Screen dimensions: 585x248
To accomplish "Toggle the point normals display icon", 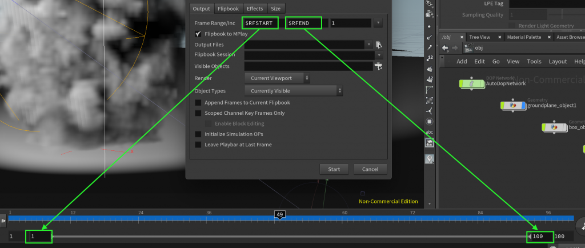I will point(430,37).
